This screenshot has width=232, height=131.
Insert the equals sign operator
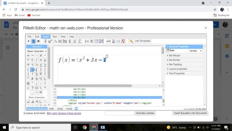(41, 60)
